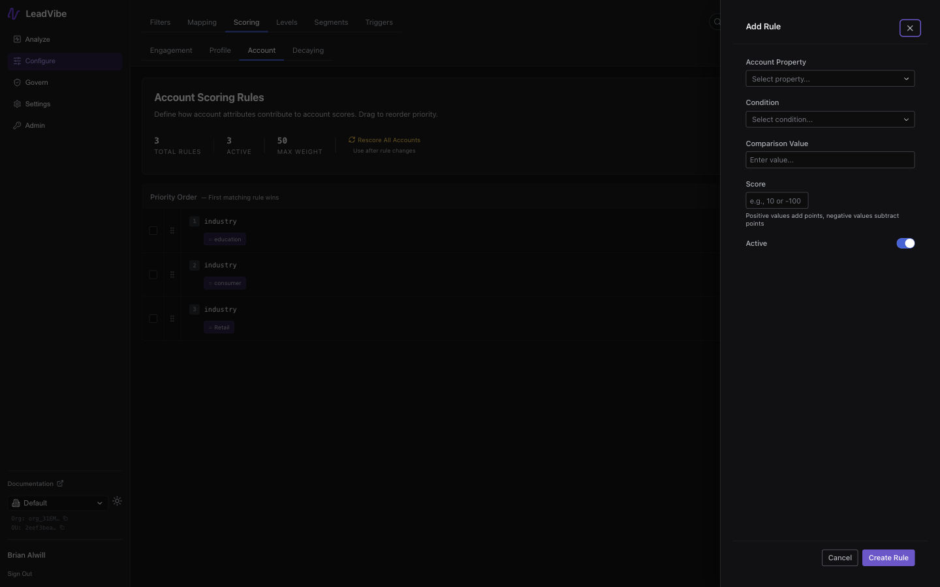Select the Retail rule checkbox

[x=153, y=318]
